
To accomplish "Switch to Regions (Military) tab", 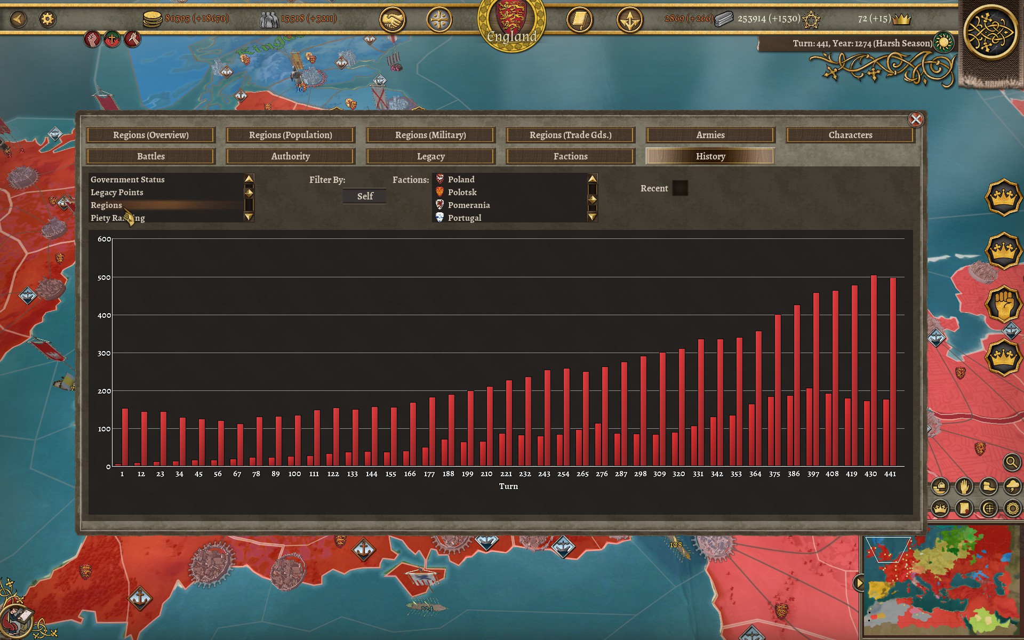I will (430, 135).
